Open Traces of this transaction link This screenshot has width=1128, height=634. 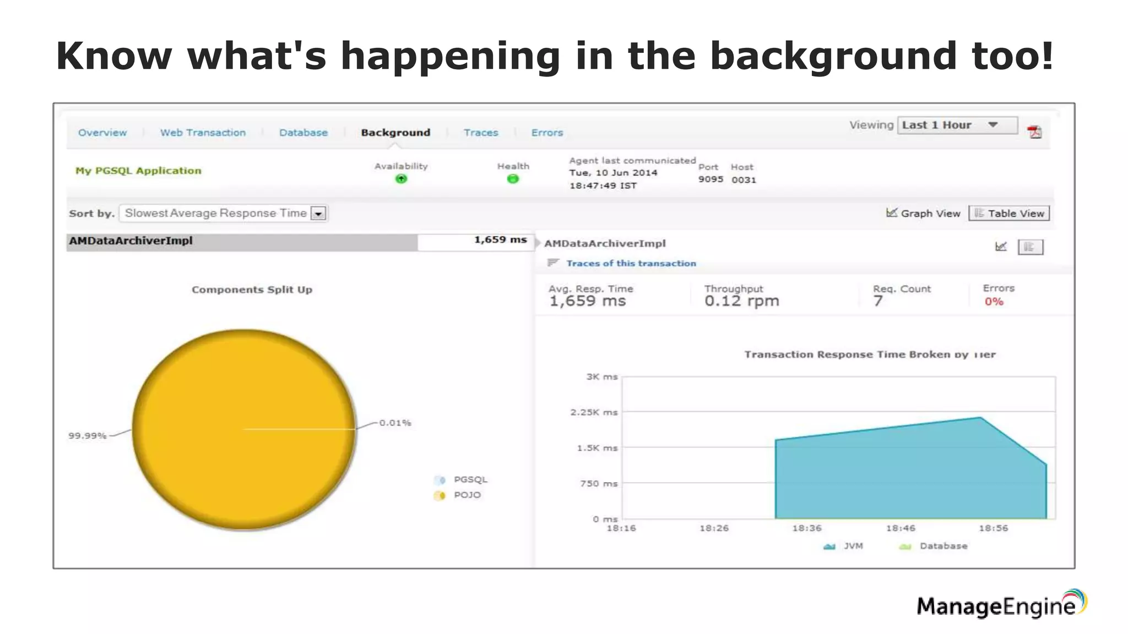(631, 263)
